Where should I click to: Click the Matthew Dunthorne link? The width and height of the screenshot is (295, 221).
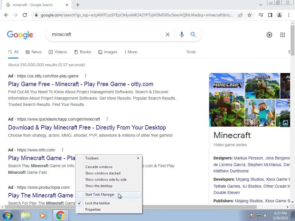[231, 171]
